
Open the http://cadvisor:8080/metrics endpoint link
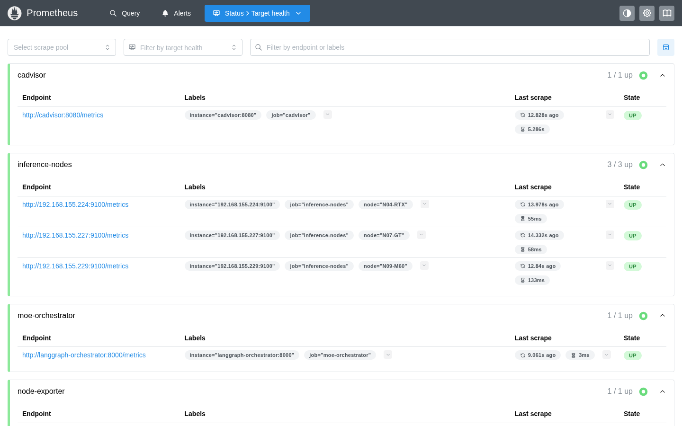click(x=63, y=115)
